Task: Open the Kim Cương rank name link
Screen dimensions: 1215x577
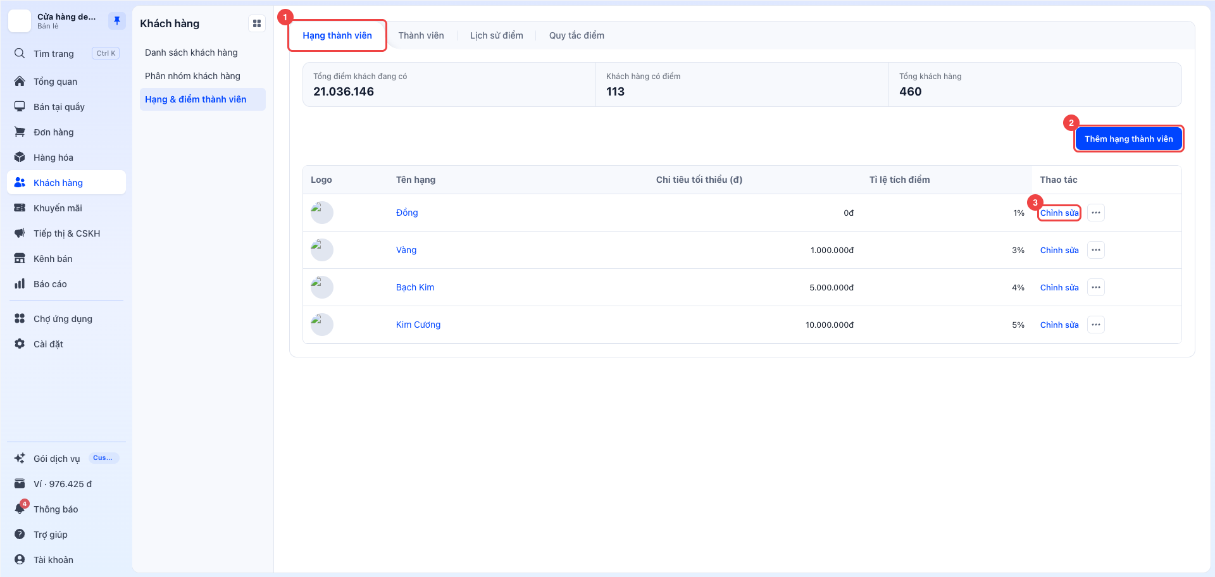Action: (x=418, y=325)
